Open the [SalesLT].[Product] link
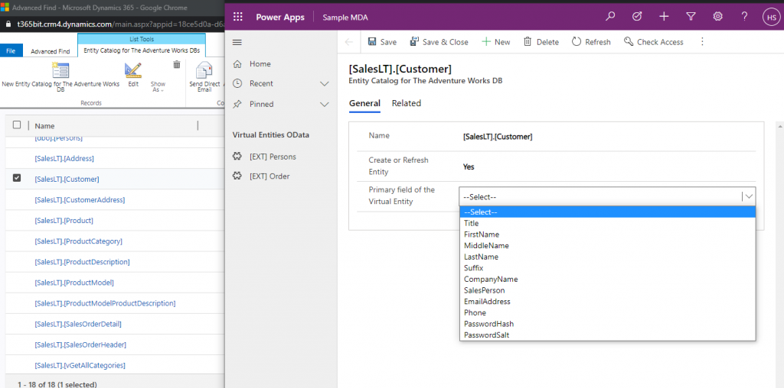The width and height of the screenshot is (784, 388). pyautogui.click(x=64, y=221)
